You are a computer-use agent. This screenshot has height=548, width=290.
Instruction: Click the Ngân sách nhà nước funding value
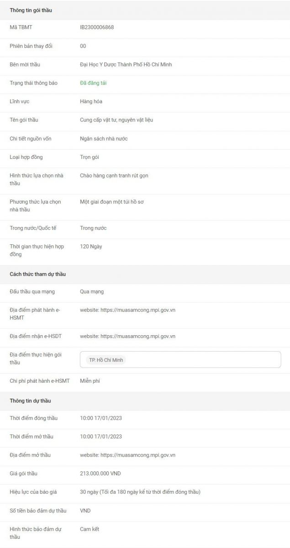[x=104, y=139]
